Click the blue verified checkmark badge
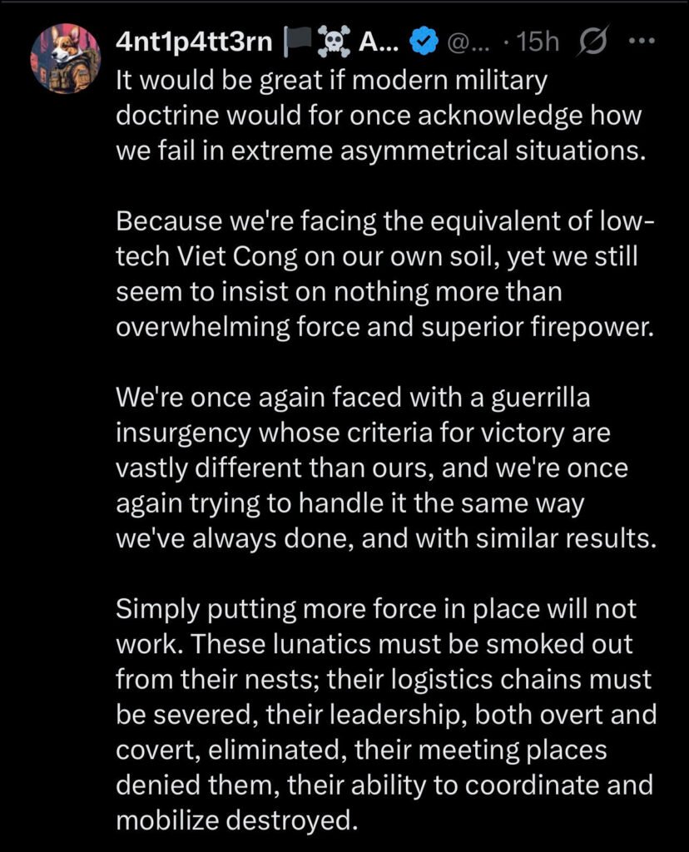 click(x=427, y=42)
